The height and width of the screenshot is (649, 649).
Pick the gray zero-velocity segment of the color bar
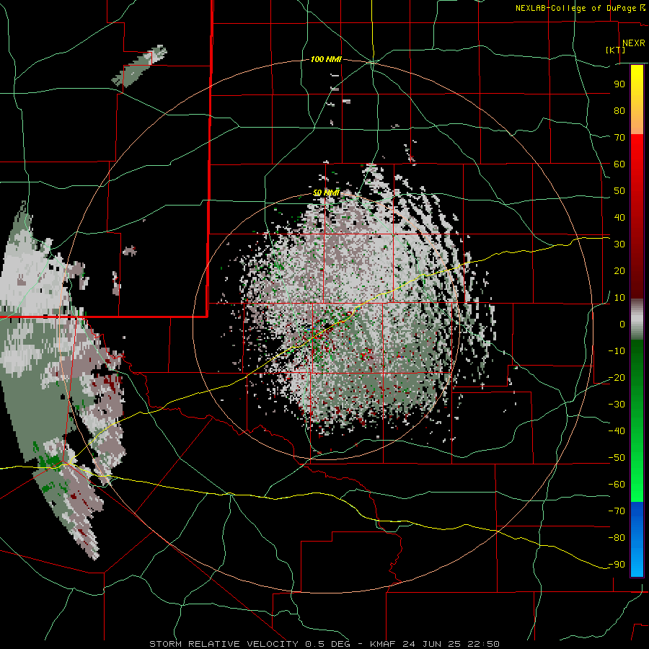point(637,319)
